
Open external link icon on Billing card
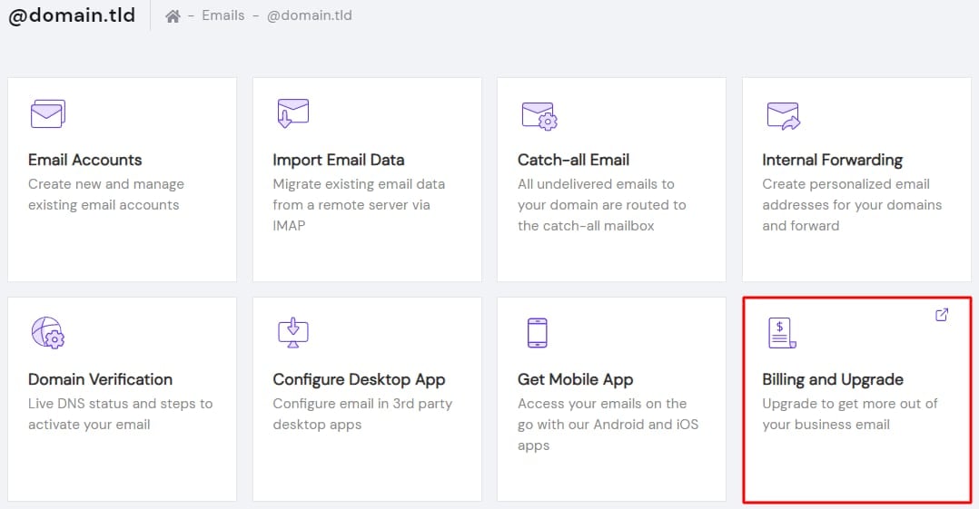[942, 315]
